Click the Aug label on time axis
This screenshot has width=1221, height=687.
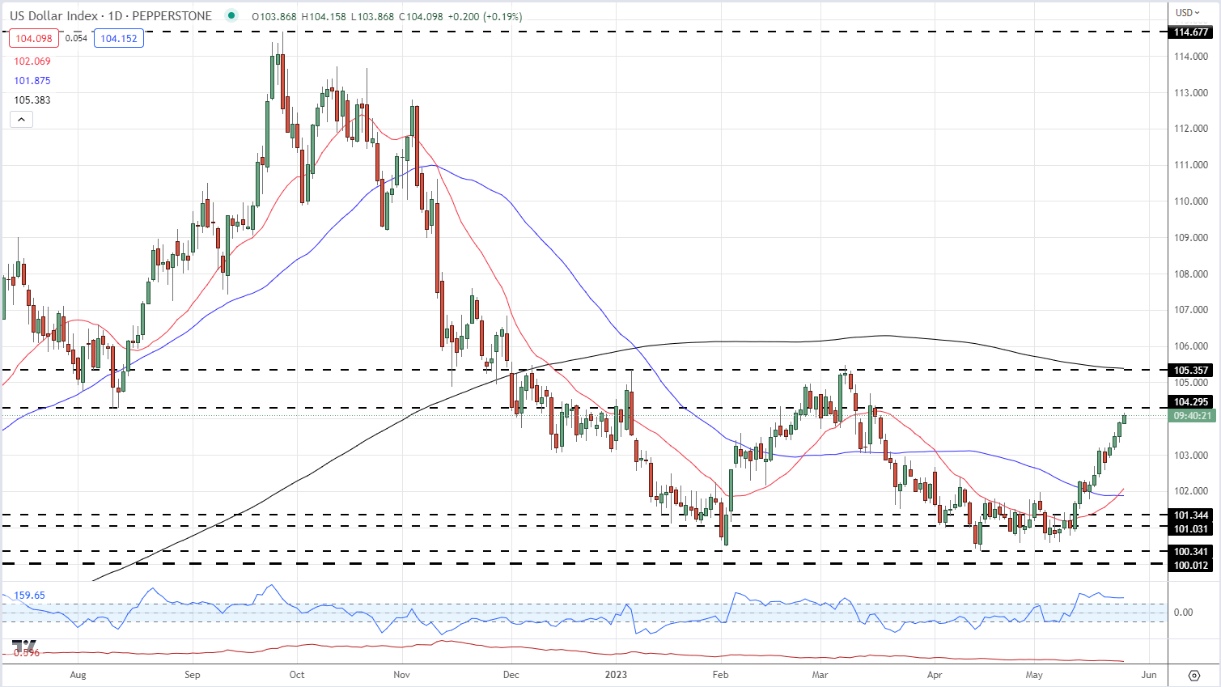tap(78, 675)
